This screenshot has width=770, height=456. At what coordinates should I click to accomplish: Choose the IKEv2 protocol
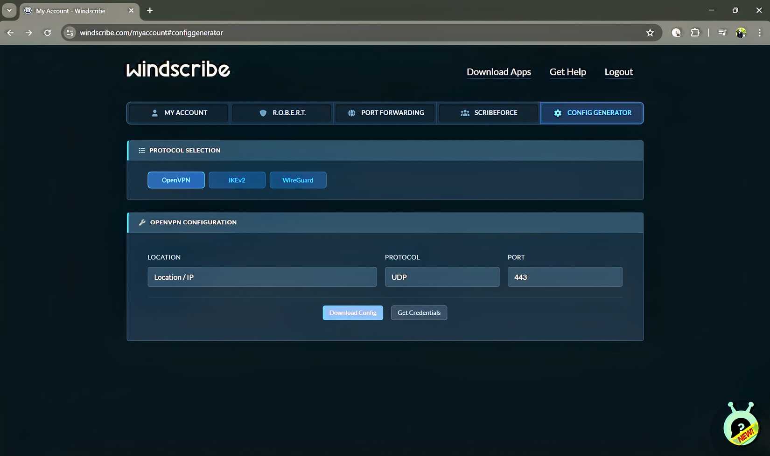click(237, 180)
